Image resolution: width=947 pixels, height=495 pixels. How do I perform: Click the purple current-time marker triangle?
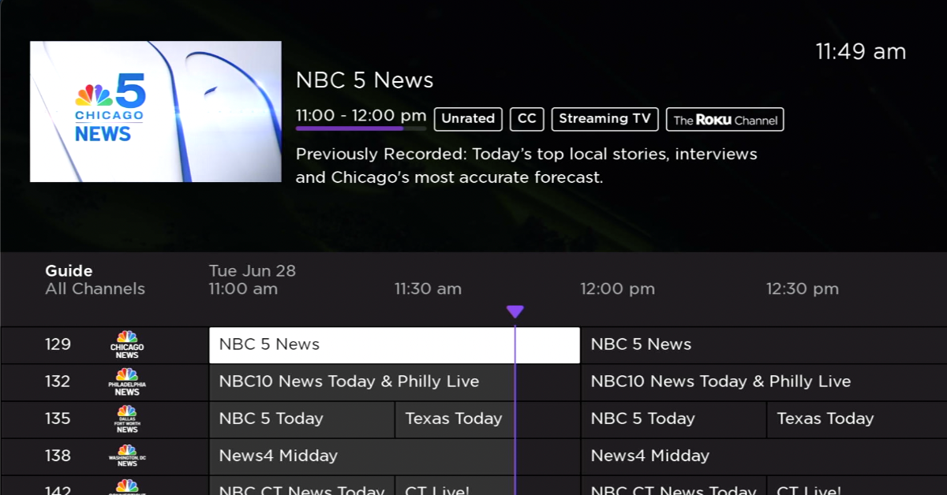pyautogui.click(x=515, y=312)
